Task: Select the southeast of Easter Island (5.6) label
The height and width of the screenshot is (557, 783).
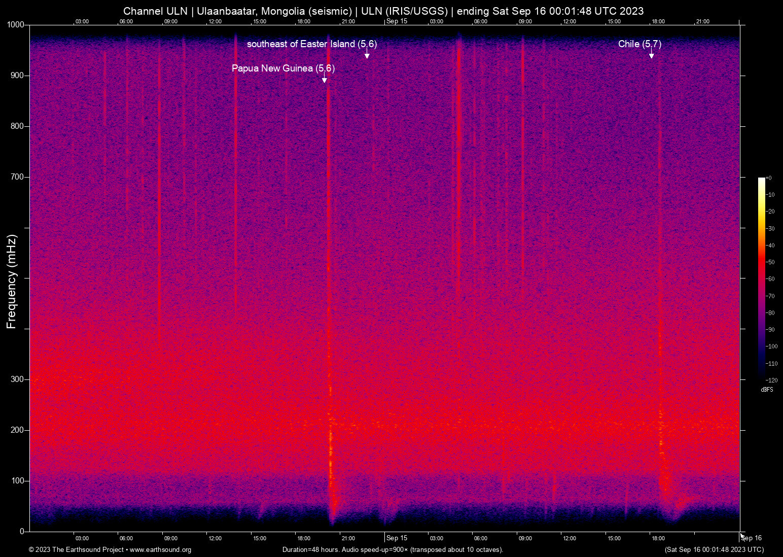Action: click(x=312, y=44)
